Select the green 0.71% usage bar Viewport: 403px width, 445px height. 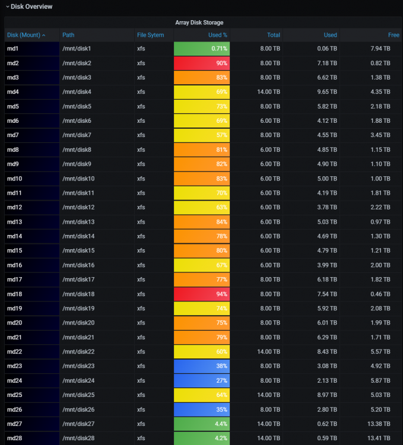pyautogui.click(x=202, y=49)
